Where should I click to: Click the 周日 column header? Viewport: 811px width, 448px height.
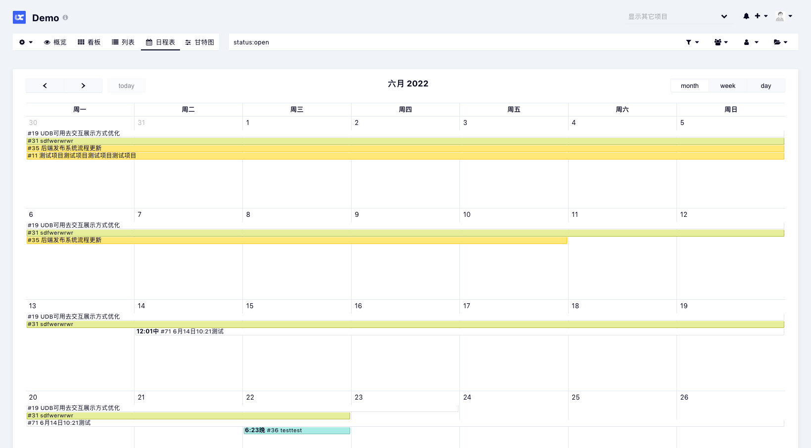pyautogui.click(x=730, y=110)
